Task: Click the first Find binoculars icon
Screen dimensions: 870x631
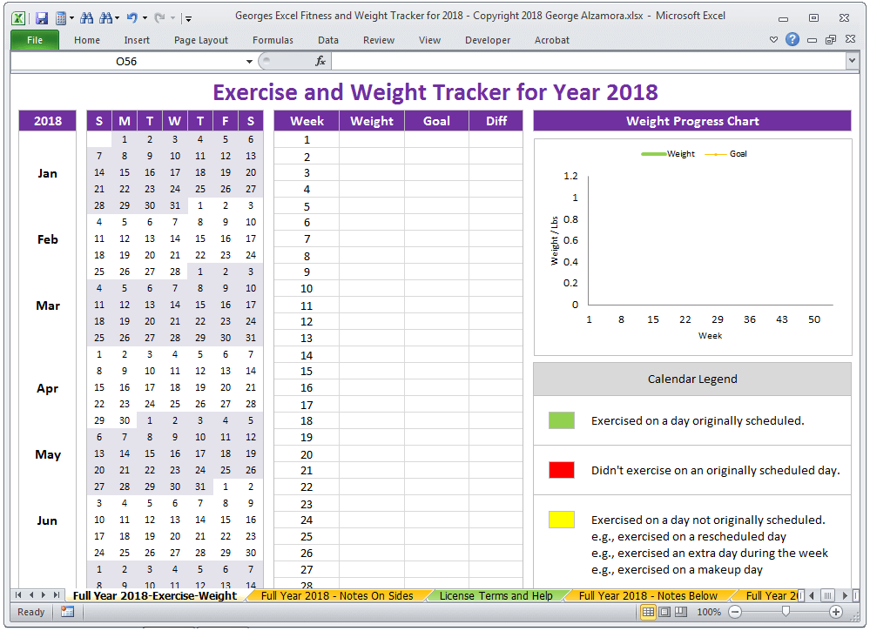Action: pyautogui.click(x=86, y=18)
